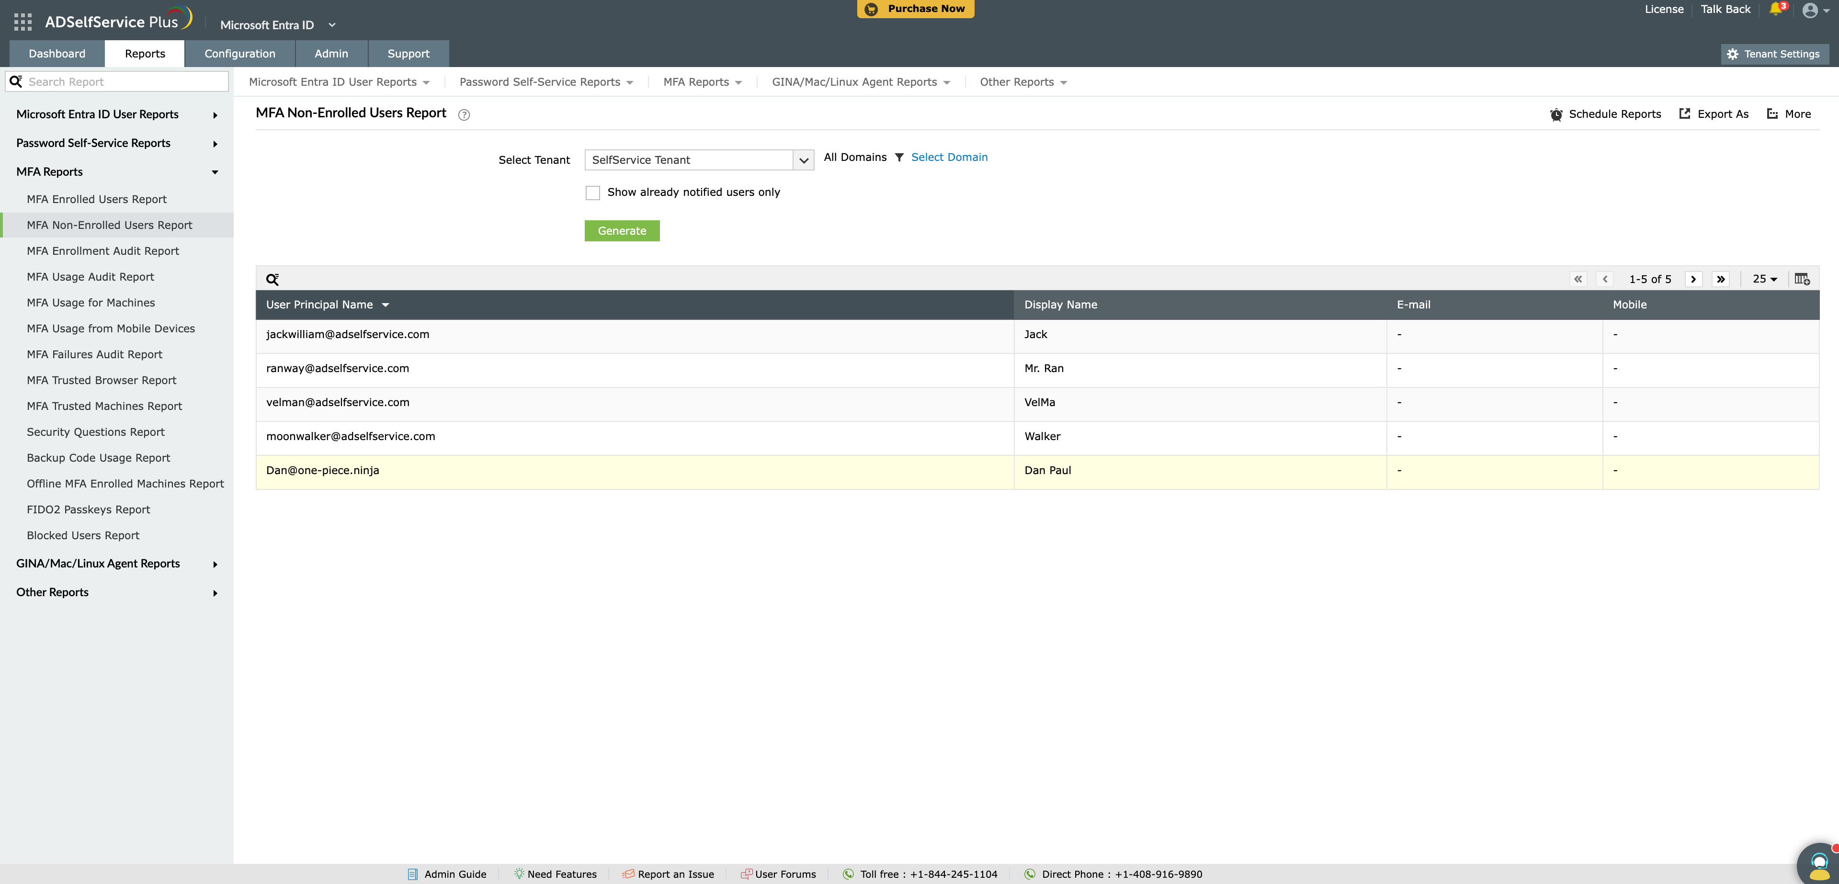Go to previous page of results

pyautogui.click(x=1606, y=279)
